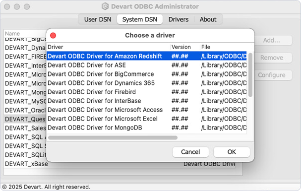Open the Drivers tab

click(x=179, y=19)
